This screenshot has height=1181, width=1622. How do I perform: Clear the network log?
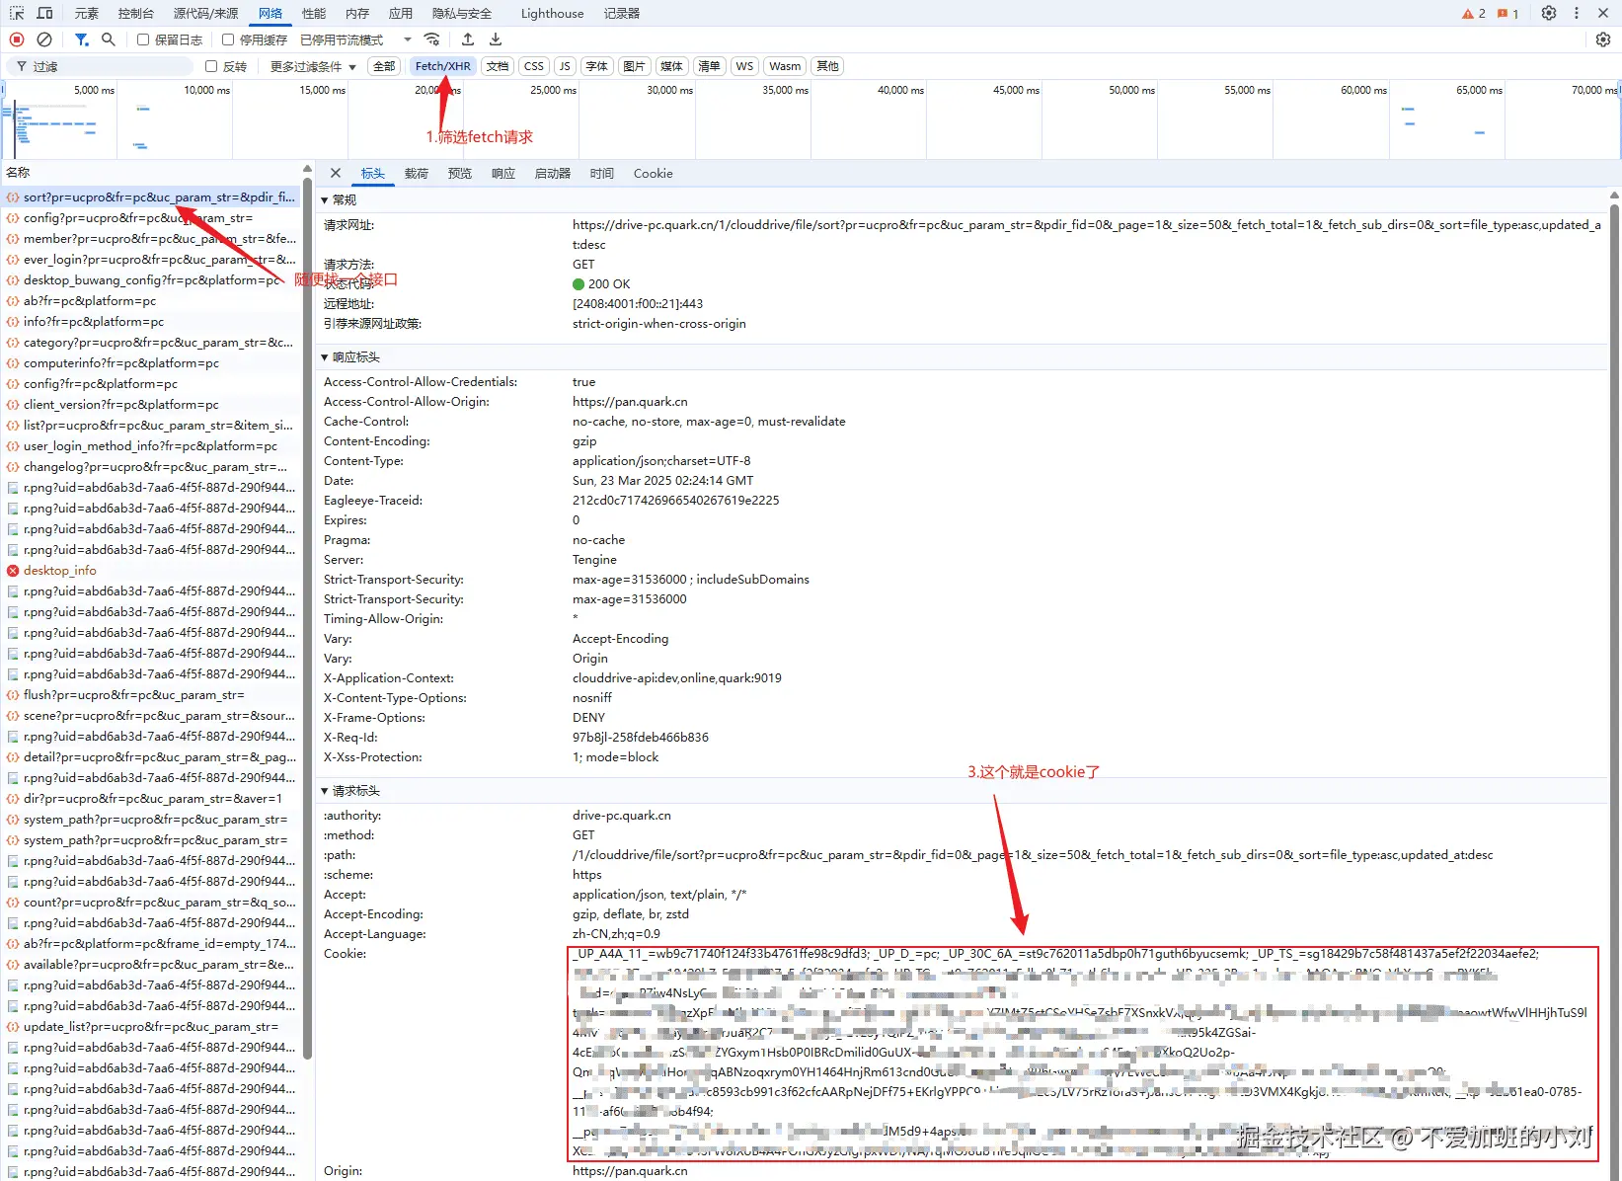44,39
